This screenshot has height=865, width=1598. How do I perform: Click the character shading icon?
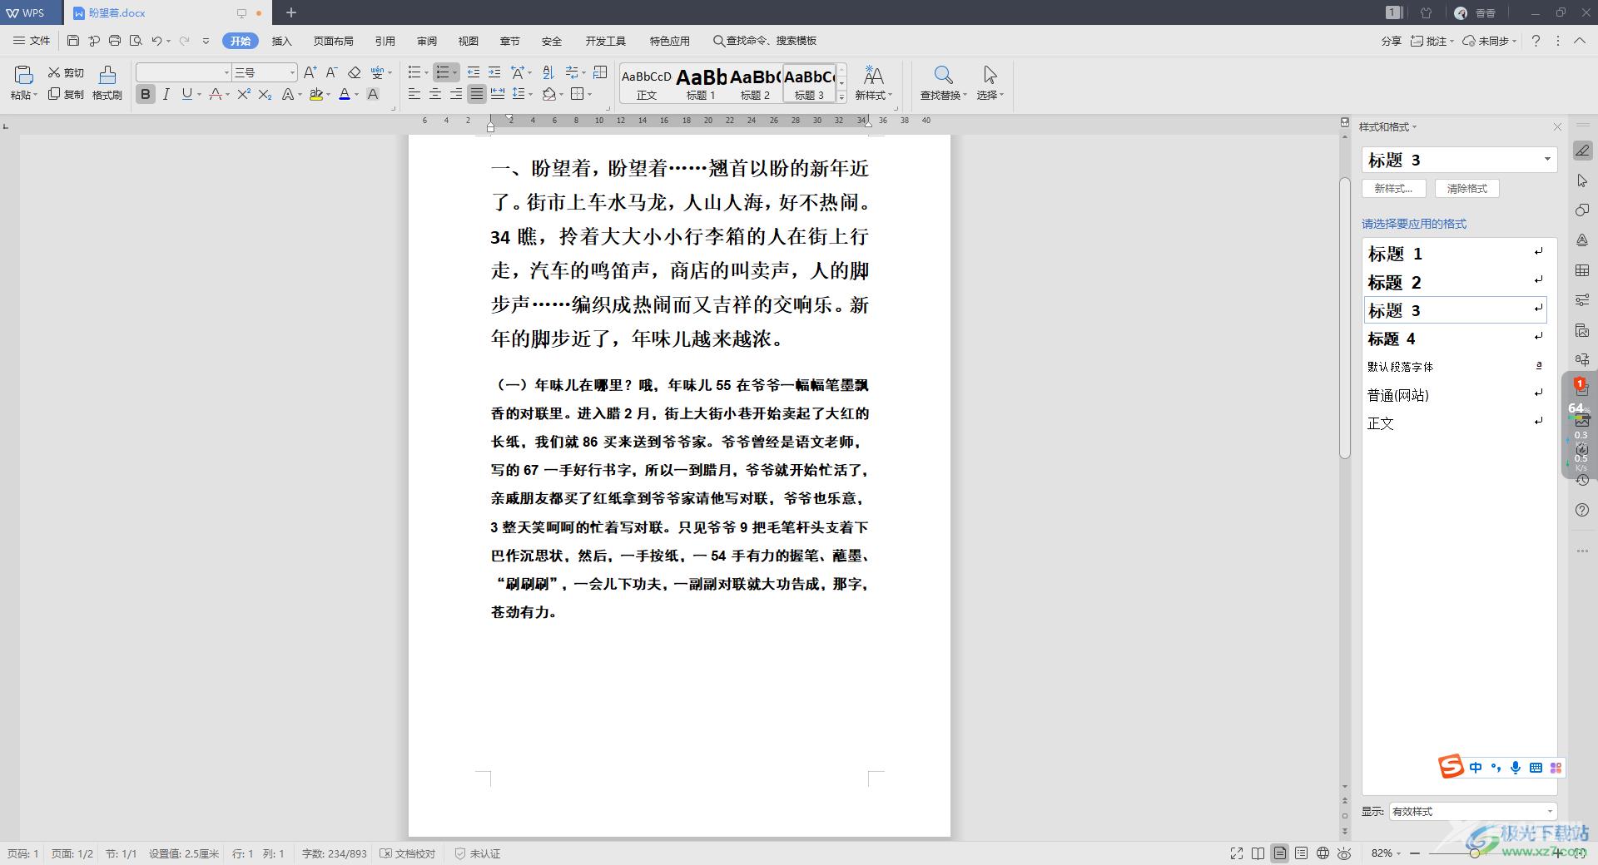pos(373,95)
